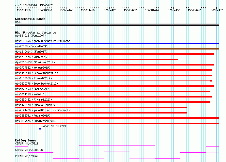This screenshot has height=162, width=226.
Task: Click the chr5:150084376..150084470 range label
Action: pyautogui.click(x=34, y=5)
